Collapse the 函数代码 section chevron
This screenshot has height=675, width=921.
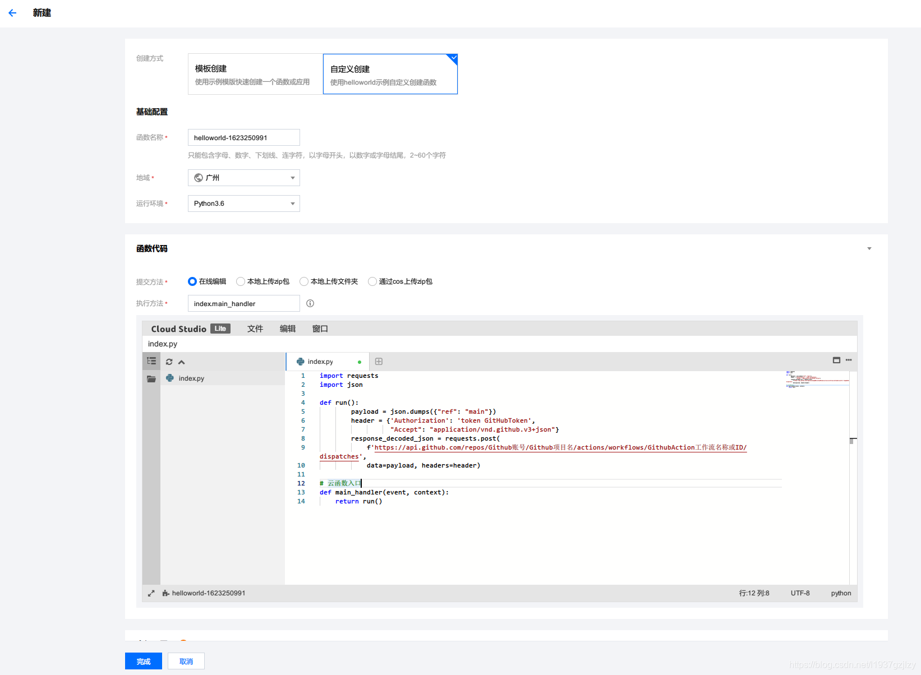coord(869,248)
